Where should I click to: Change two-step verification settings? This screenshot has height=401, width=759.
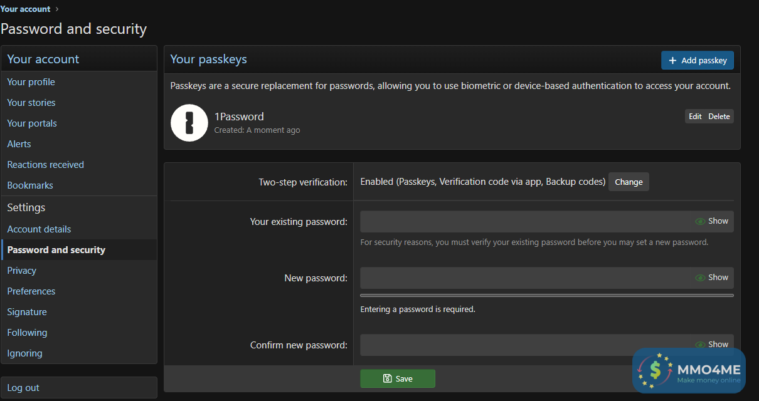point(629,182)
